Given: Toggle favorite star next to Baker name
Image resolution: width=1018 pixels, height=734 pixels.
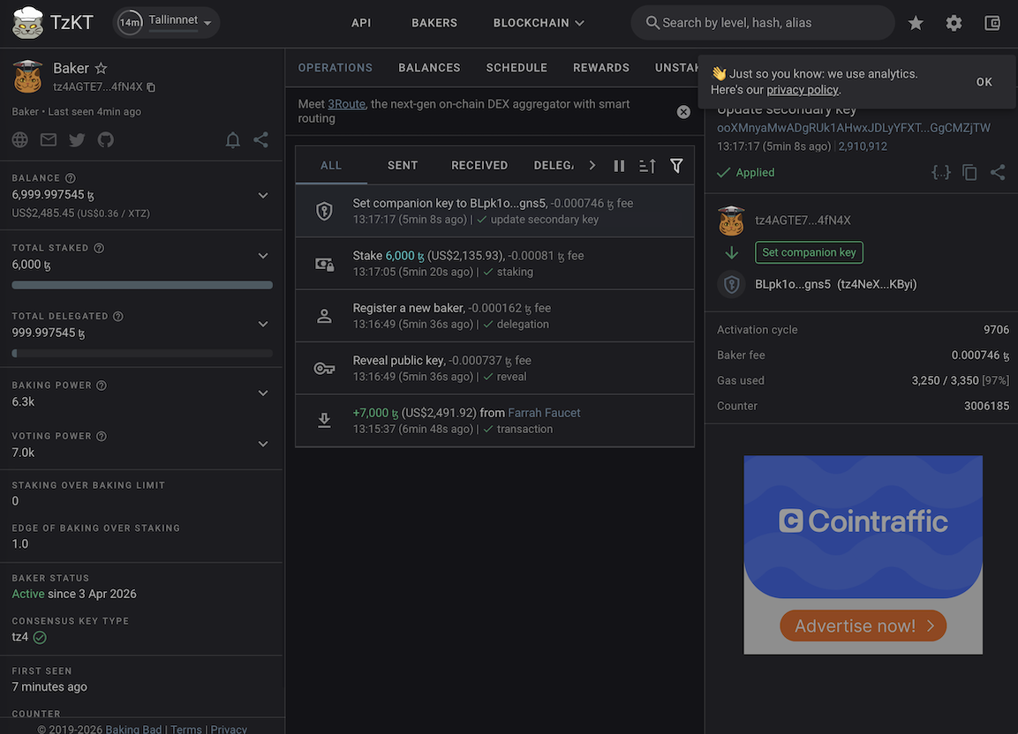Looking at the screenshot, I should [x=101, y=68].
